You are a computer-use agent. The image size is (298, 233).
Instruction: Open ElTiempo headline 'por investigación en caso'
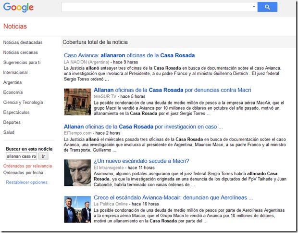point(143,127)
